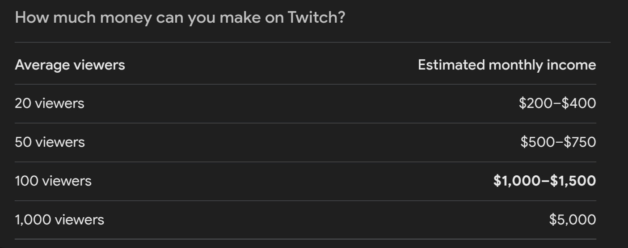Click the divider line beneath the heading question
The width and height of the screenshot is (628, 248).
(312, 42)
